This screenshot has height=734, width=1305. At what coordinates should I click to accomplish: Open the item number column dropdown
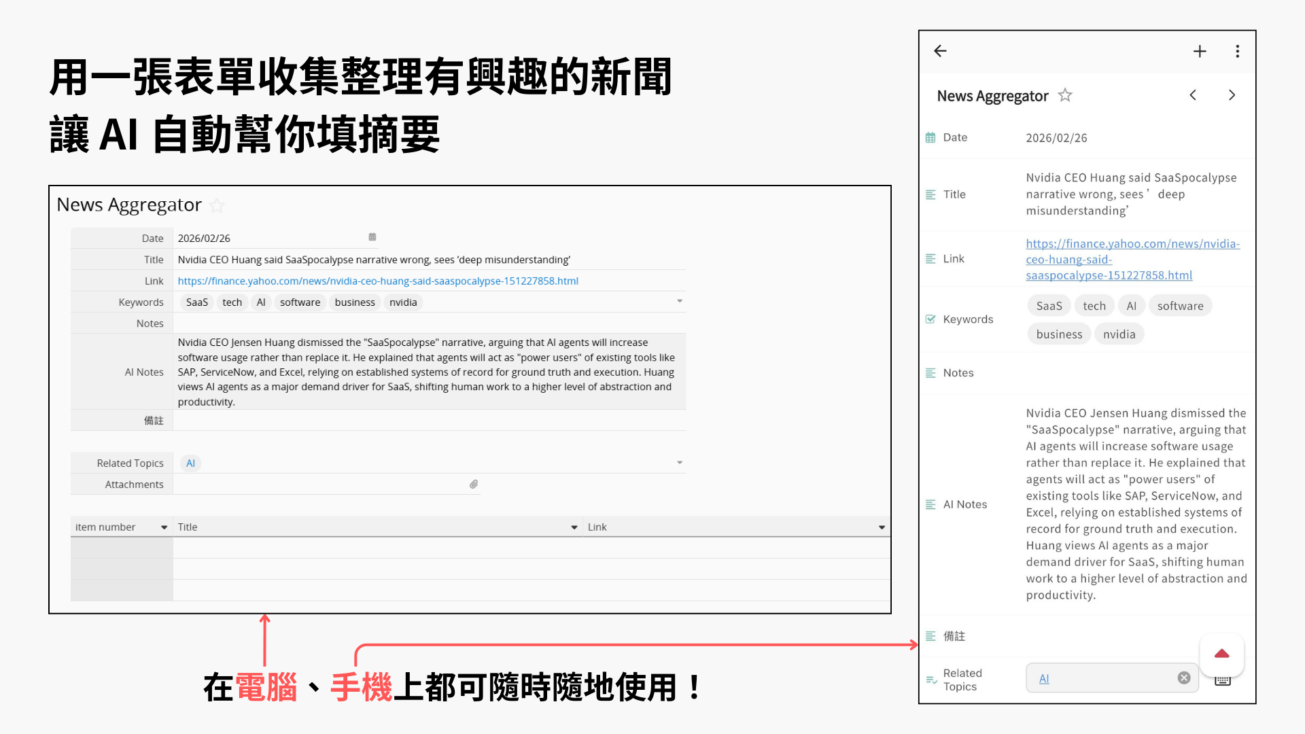163,527
